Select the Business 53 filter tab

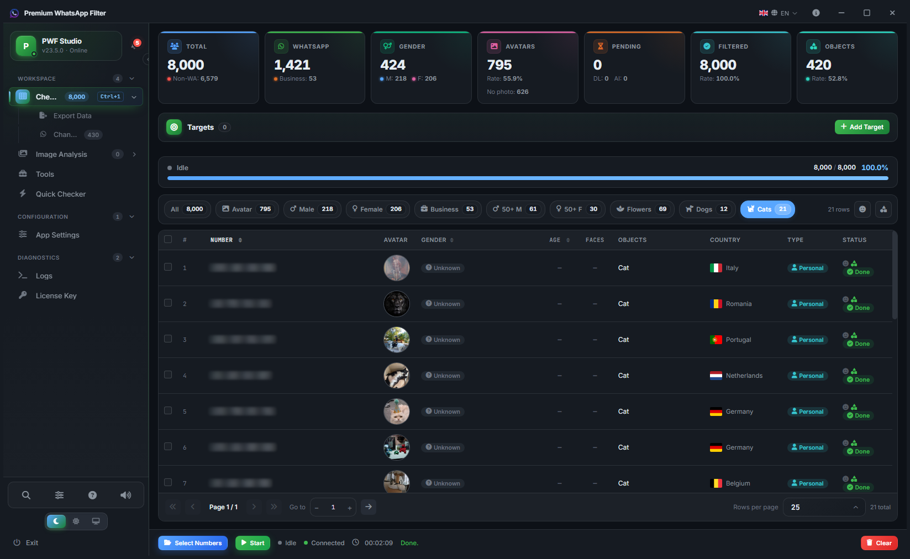pyautogui.click(x=448, y=209)
